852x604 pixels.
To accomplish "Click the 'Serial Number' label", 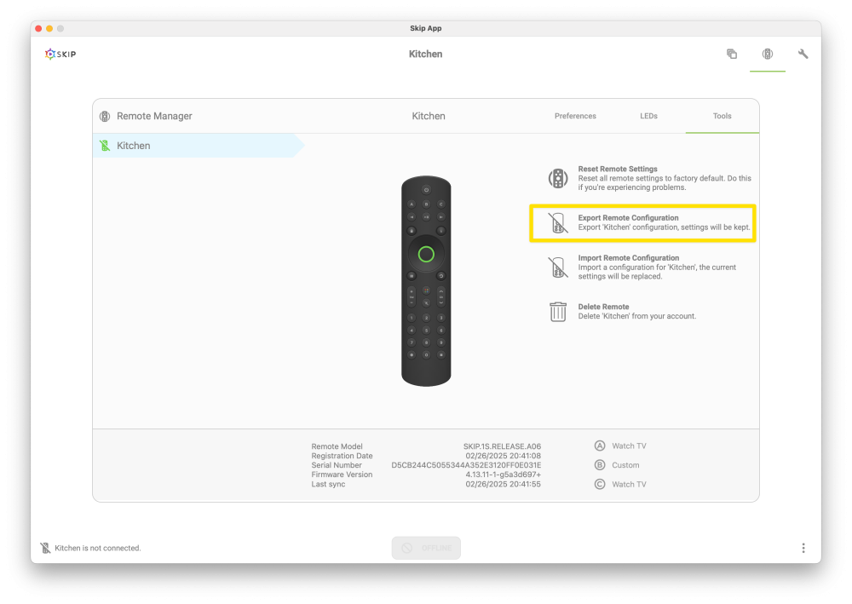I will click(337, 465).
